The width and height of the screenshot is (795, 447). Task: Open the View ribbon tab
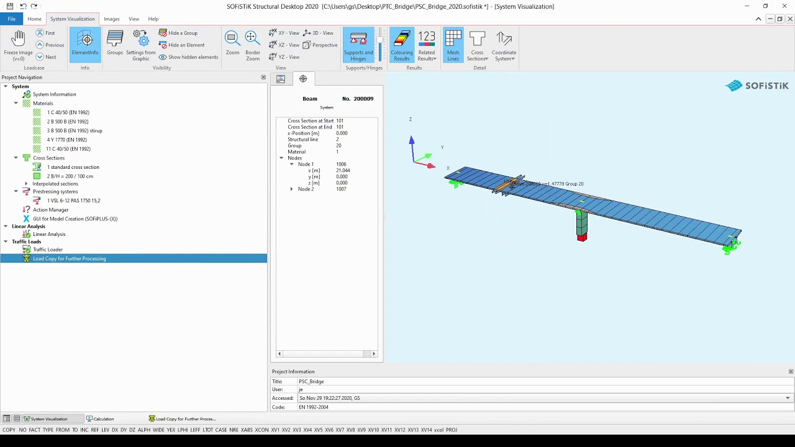click(x=134, y=19)
